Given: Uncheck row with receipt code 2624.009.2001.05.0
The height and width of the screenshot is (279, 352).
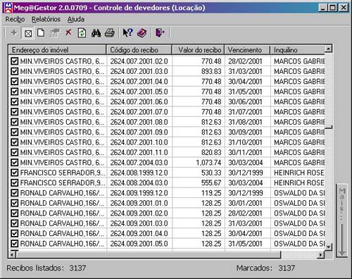Looking at the screenshot, I should tap(15, 244).
